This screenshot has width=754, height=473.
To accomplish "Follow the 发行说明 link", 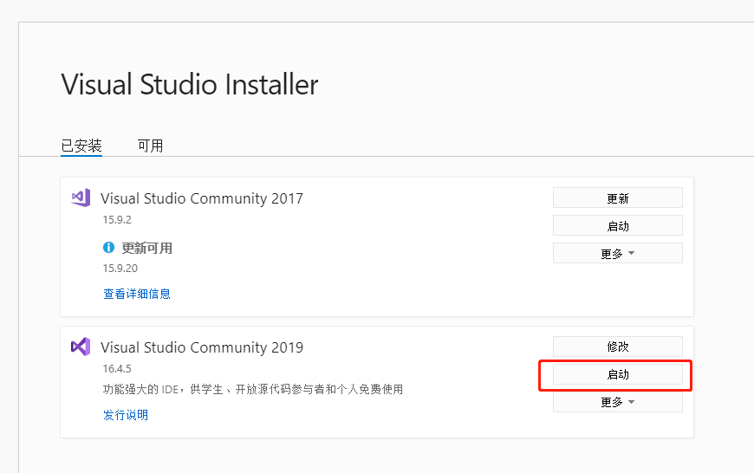I will click(x=126, y=415).
